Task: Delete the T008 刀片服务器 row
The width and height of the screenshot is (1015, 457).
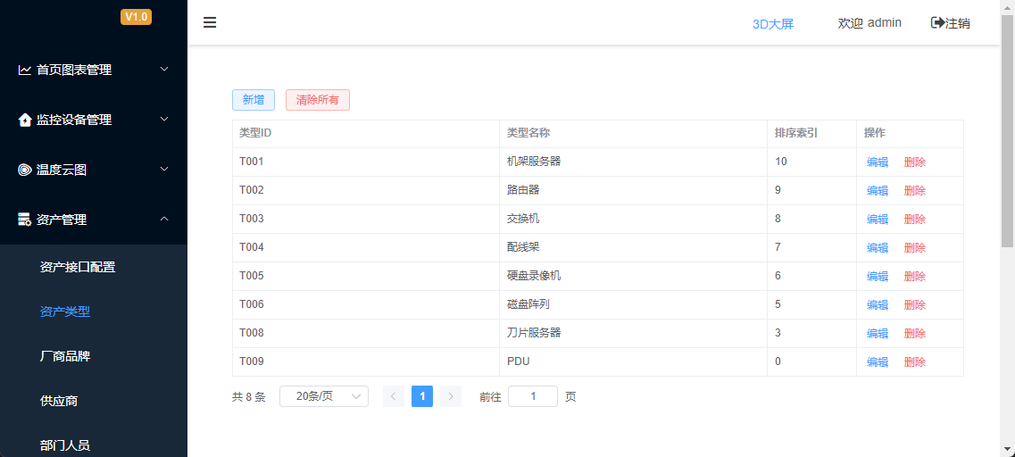Action: 915,333
